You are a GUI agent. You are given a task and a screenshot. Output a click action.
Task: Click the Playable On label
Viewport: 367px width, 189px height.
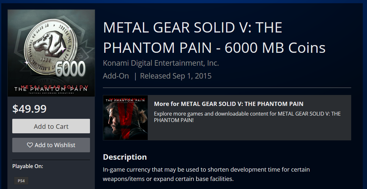tap(28, 166)
